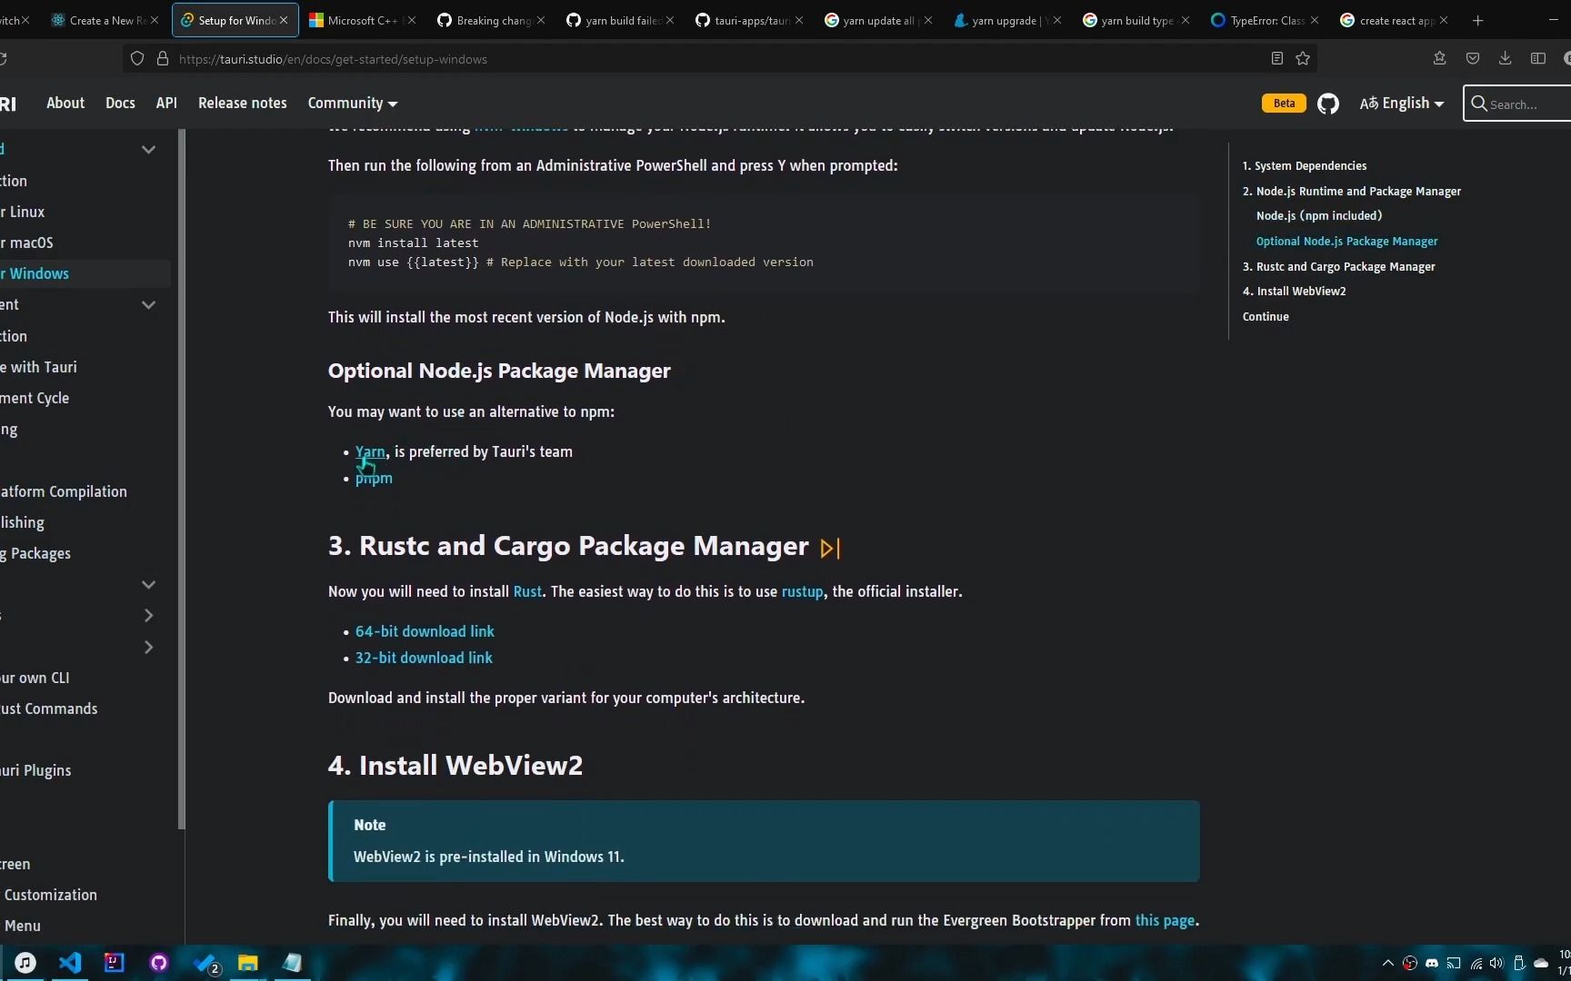The image size is (1571, 981).
Task: Open Docs in the navbar
Action: click(120, 104)
